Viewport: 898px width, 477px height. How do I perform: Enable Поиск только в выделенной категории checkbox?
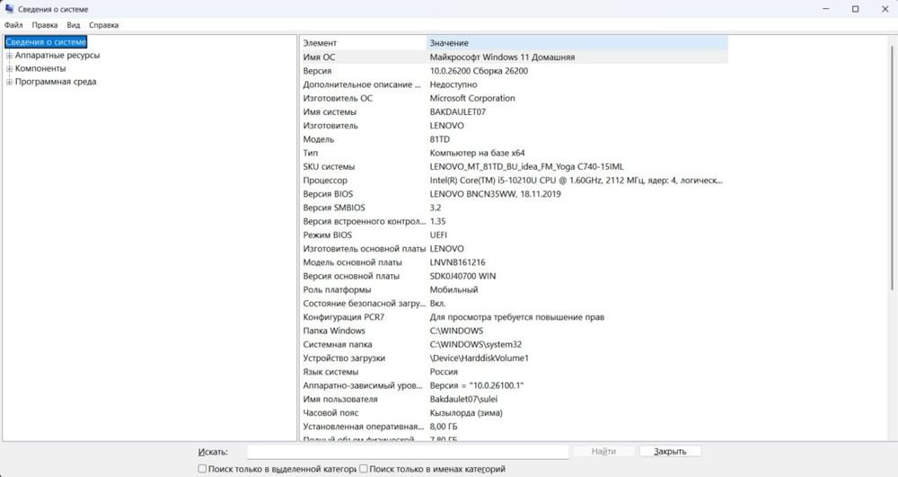coord(202,468)
